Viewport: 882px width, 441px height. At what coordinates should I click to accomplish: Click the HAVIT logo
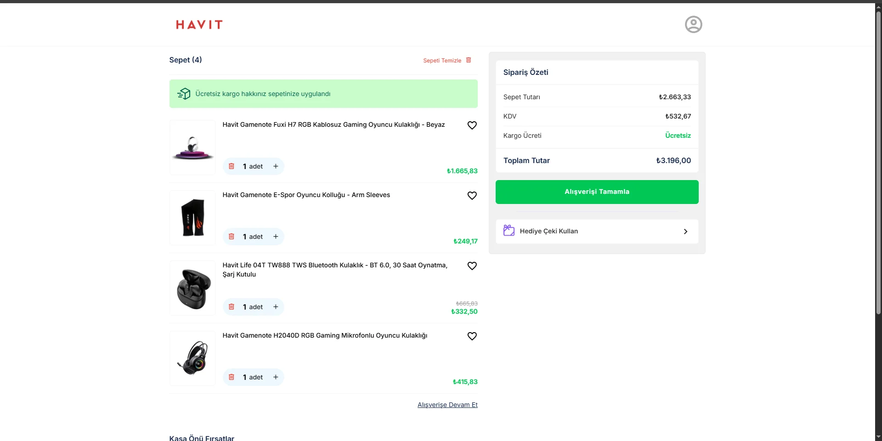199,25
